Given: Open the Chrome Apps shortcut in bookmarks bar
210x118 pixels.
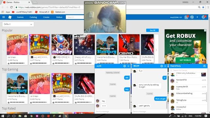Looking at the screenshot, I should (x=6, y=12).
